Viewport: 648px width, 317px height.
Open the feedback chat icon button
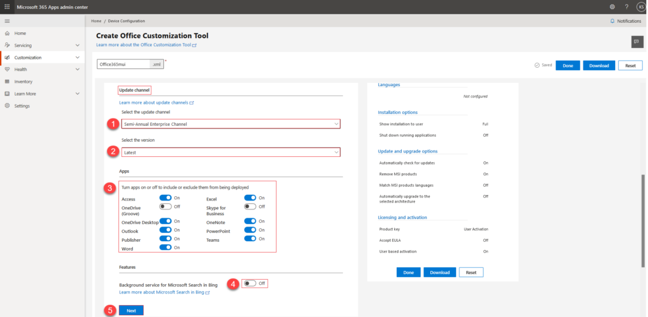(x=637, y=42)
